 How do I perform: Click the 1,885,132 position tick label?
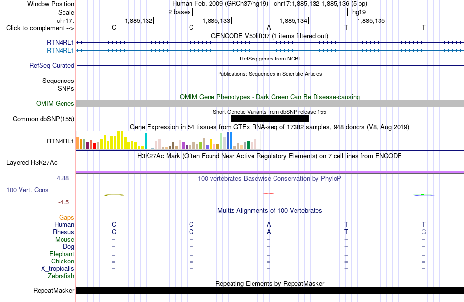(139, 20)
